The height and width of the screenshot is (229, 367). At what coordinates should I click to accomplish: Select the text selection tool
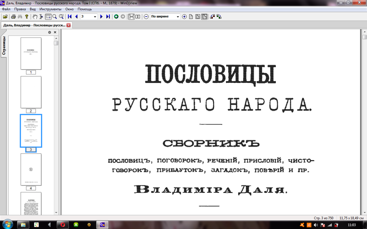41,17
